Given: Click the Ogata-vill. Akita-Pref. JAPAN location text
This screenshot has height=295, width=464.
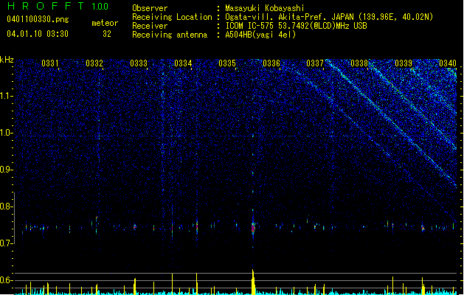Looking at the screenshot, I should point(329,17).
